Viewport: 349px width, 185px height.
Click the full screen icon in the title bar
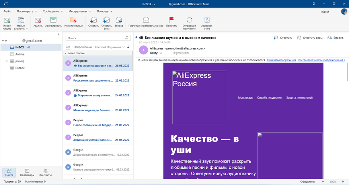point(314,4)
